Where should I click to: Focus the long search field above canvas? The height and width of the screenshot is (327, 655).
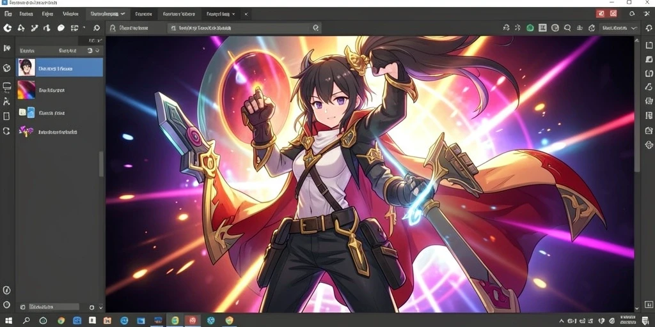[x=244, y=28]
